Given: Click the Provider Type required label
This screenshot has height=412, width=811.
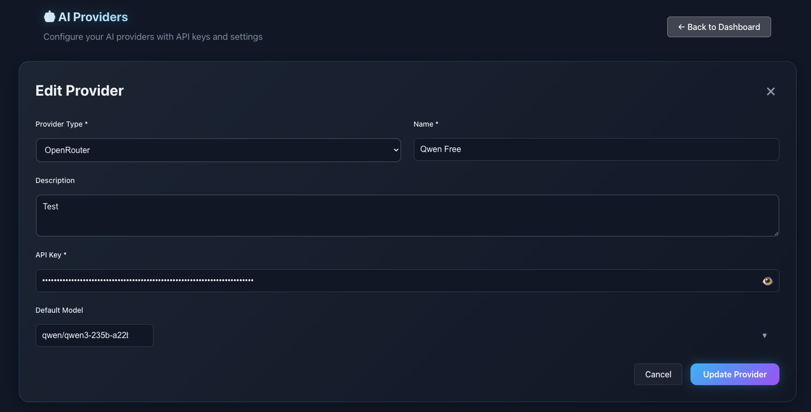Looking at the screenshot, I should point(62,124).
